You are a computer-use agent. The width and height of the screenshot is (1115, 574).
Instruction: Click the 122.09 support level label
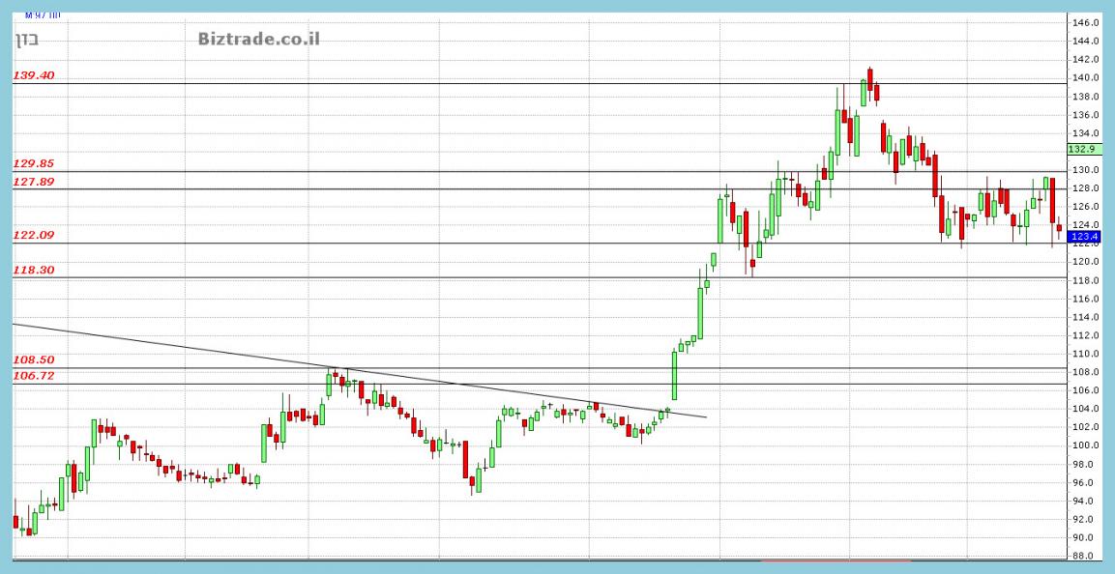(x=34, y=235)
